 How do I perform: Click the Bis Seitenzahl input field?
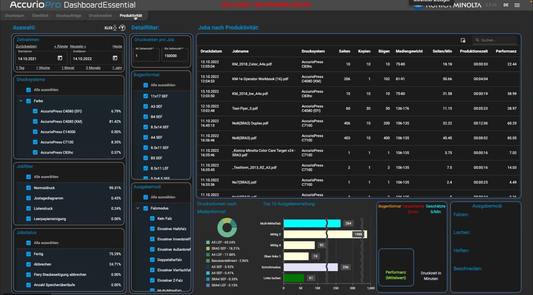click(175, 55)
